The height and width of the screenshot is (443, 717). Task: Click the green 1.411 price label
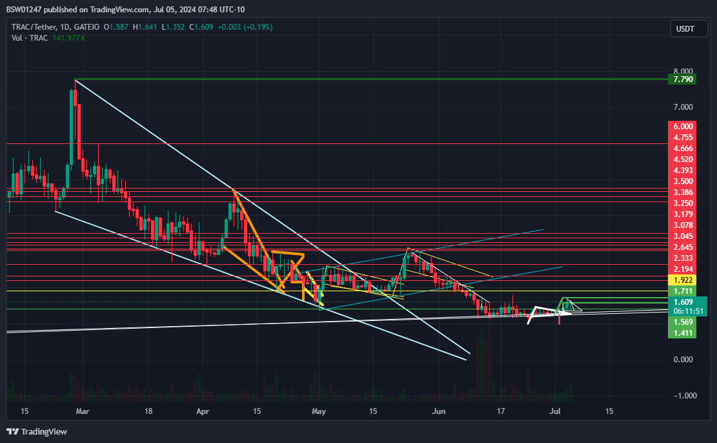click(x=682, y=333)
